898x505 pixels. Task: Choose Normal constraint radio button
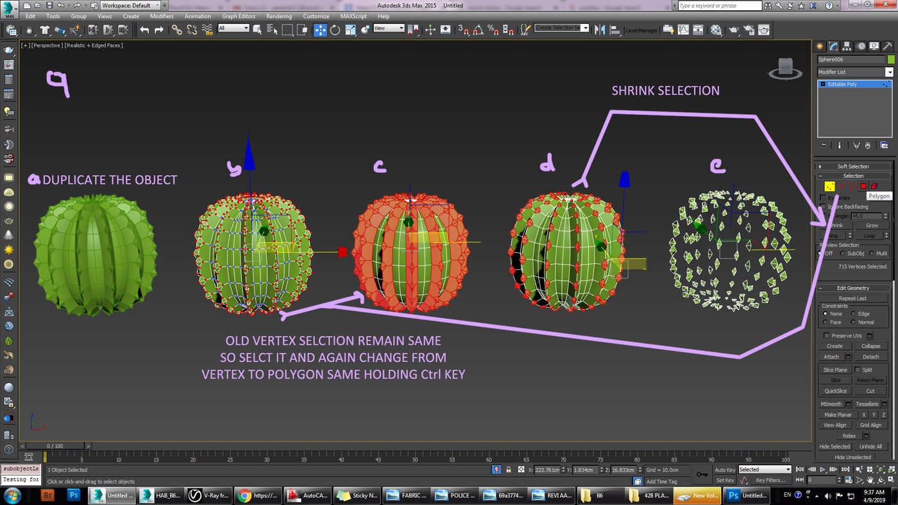point(853,322)
